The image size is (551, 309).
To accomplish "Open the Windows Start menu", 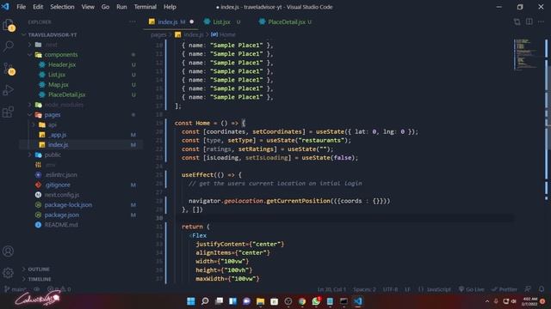I will coord(191,301).
